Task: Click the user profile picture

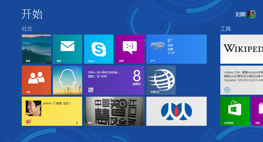Action: pos(251,14)
